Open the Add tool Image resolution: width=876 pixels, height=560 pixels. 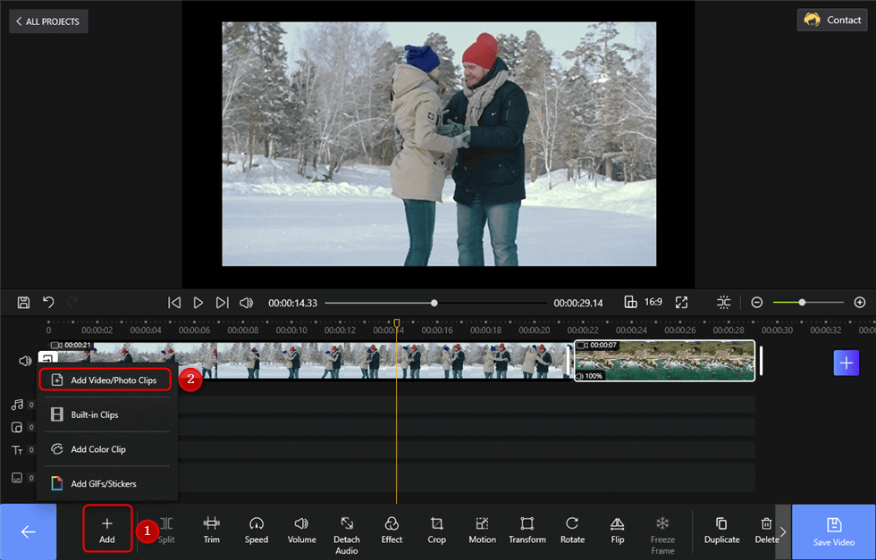point(107,530)
